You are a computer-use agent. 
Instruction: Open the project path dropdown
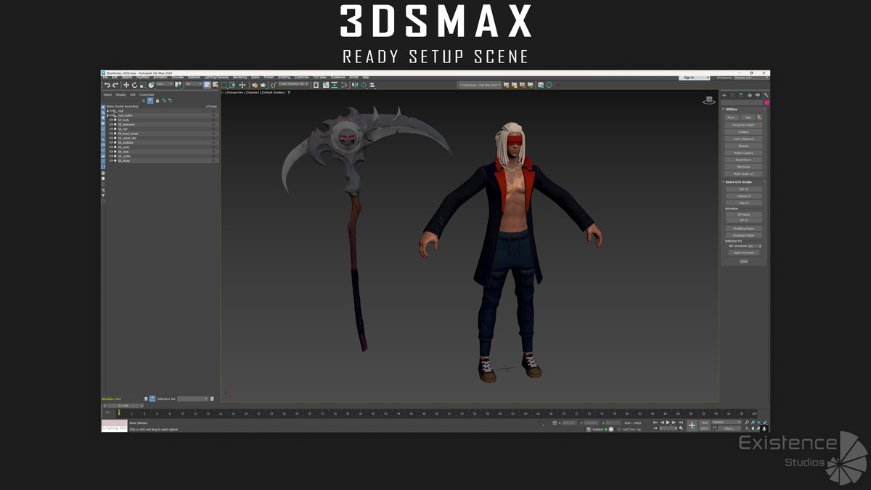[479, 85]
